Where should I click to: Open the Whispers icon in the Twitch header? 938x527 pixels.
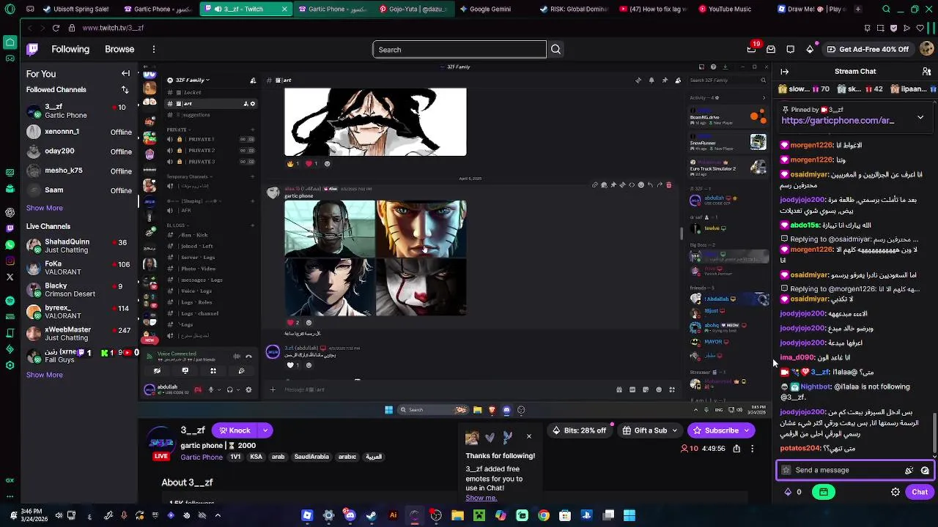click(x=790, y=49)
